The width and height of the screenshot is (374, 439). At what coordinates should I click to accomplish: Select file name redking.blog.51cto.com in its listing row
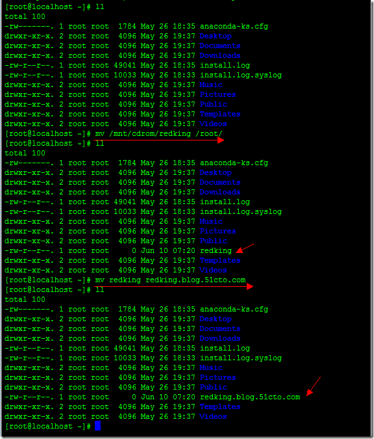(250, 397)
